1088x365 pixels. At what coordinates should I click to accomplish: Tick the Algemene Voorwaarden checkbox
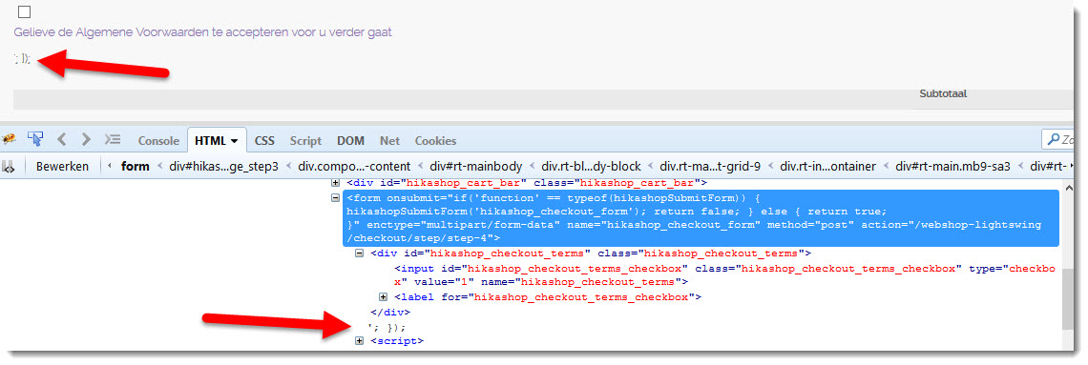[x=24, y=11]
